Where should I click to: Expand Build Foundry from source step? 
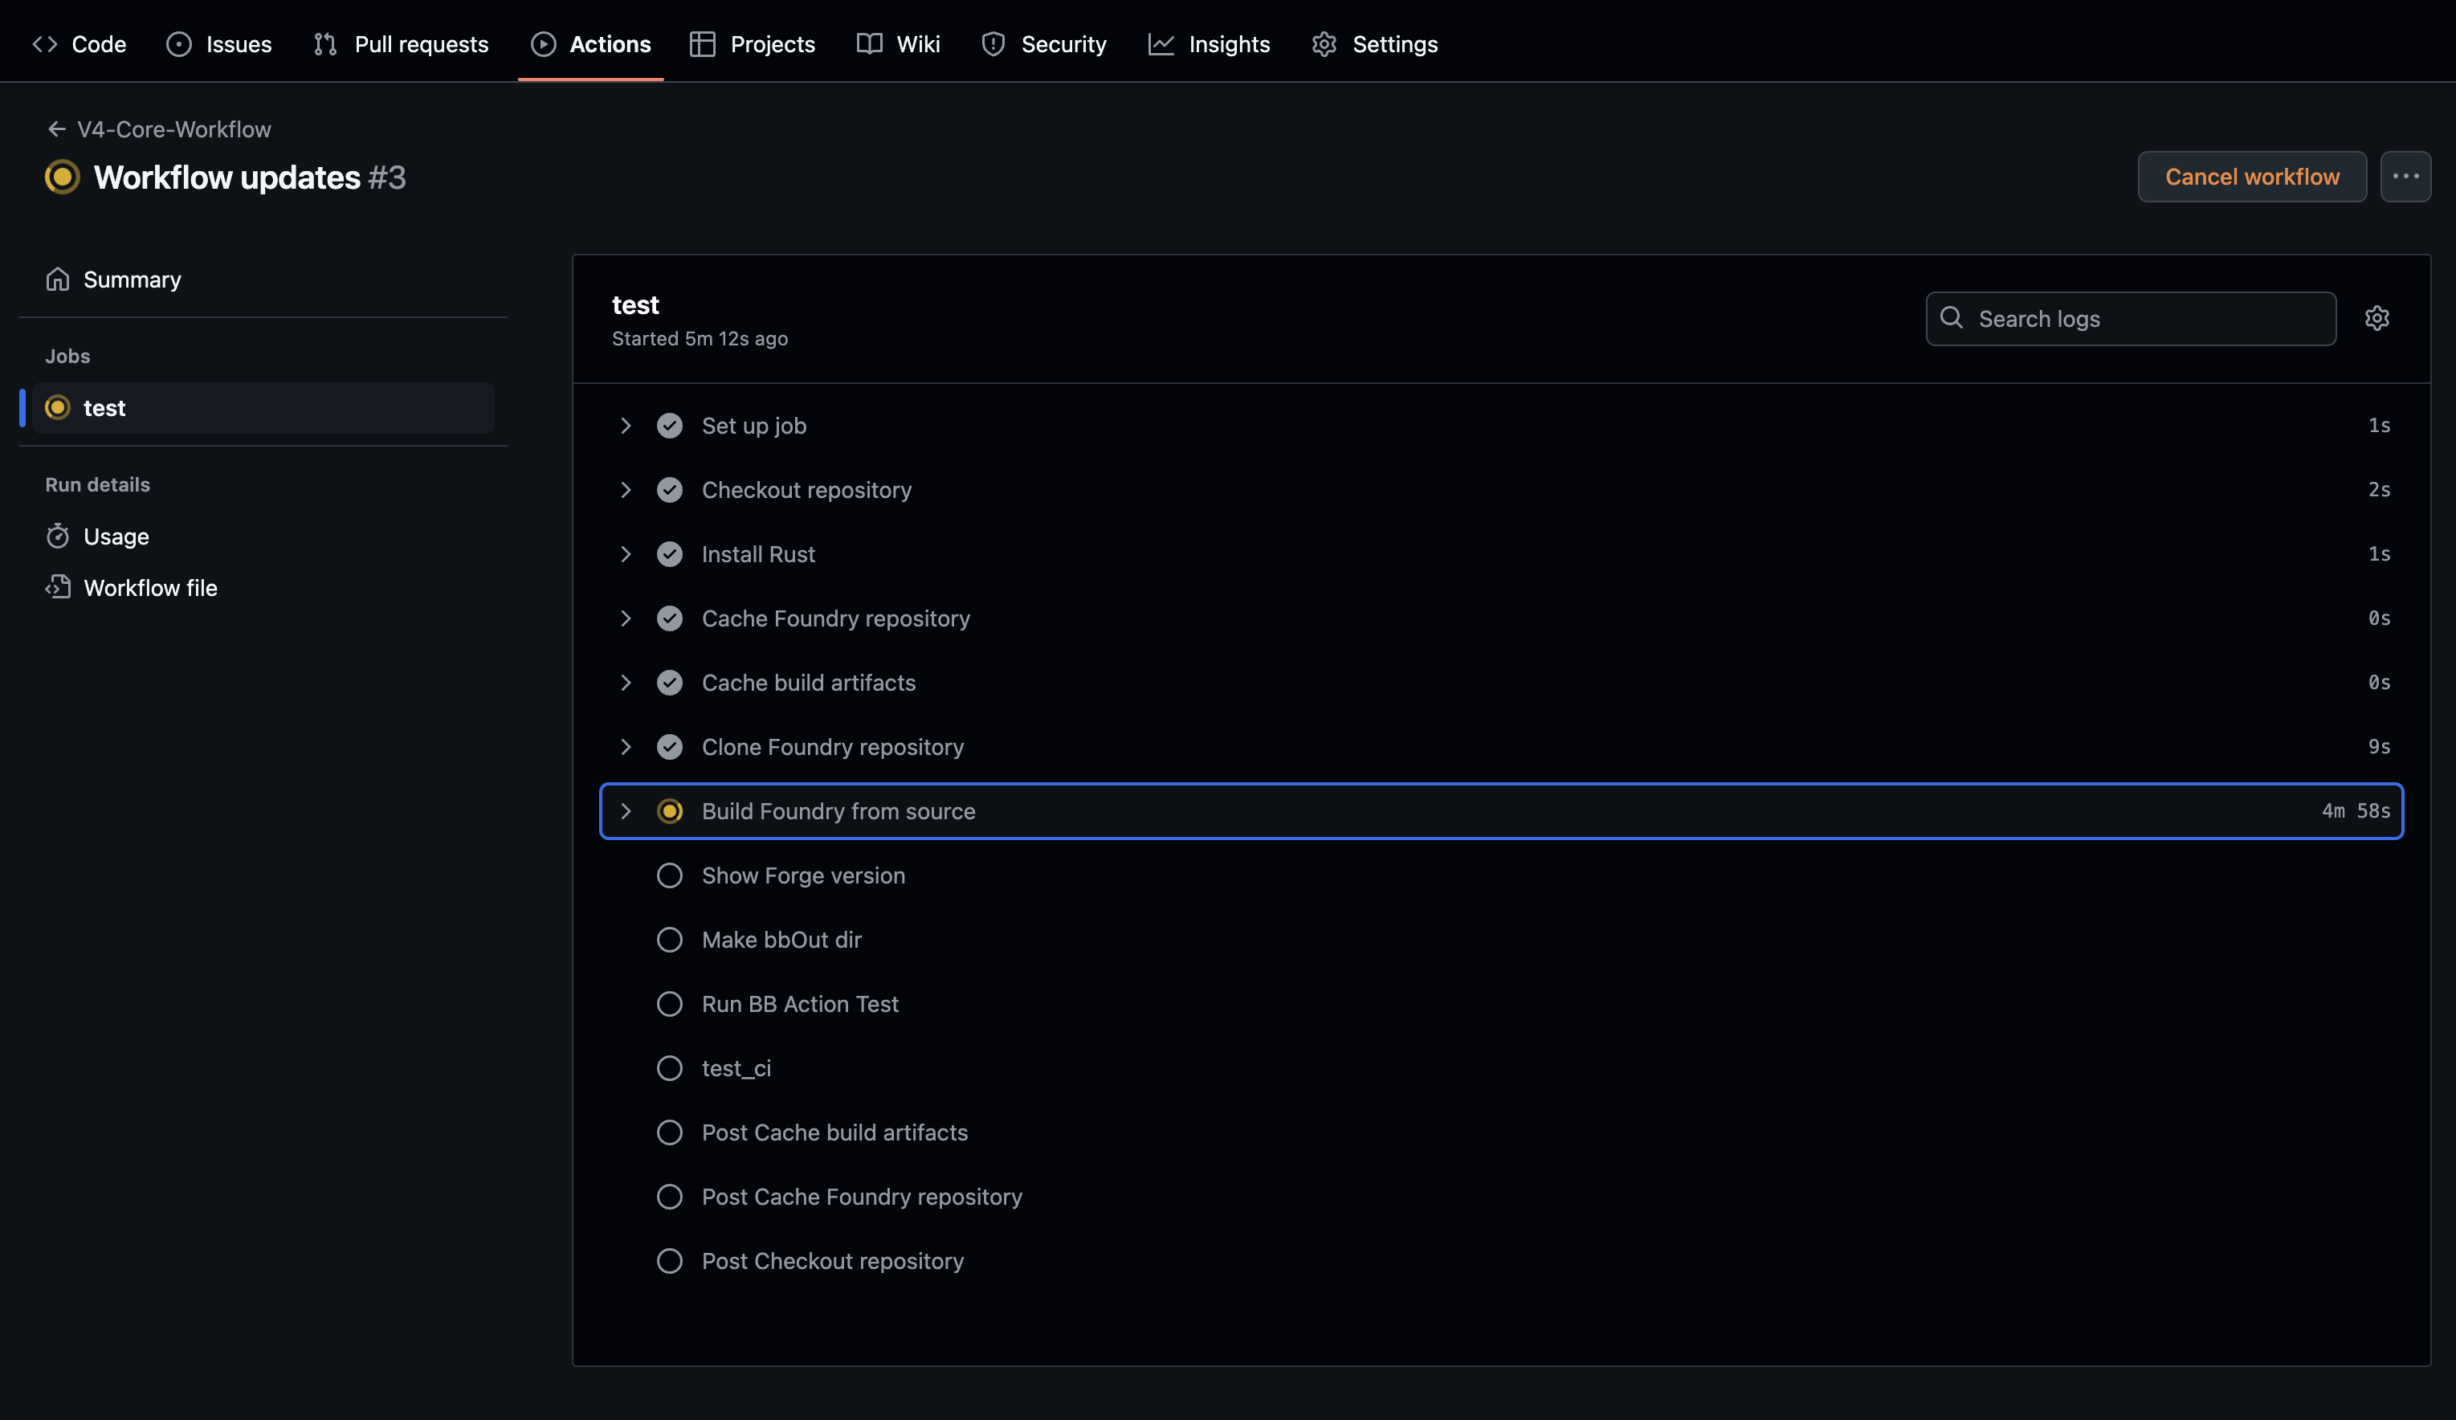626,811
